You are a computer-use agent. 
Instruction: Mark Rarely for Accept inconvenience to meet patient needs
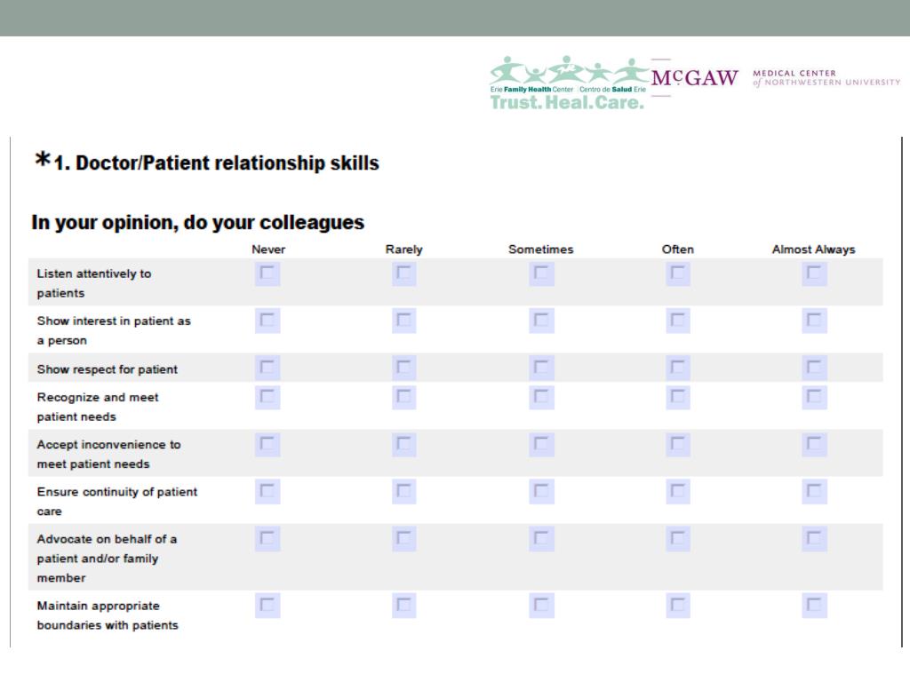click(x=404, y=444)
